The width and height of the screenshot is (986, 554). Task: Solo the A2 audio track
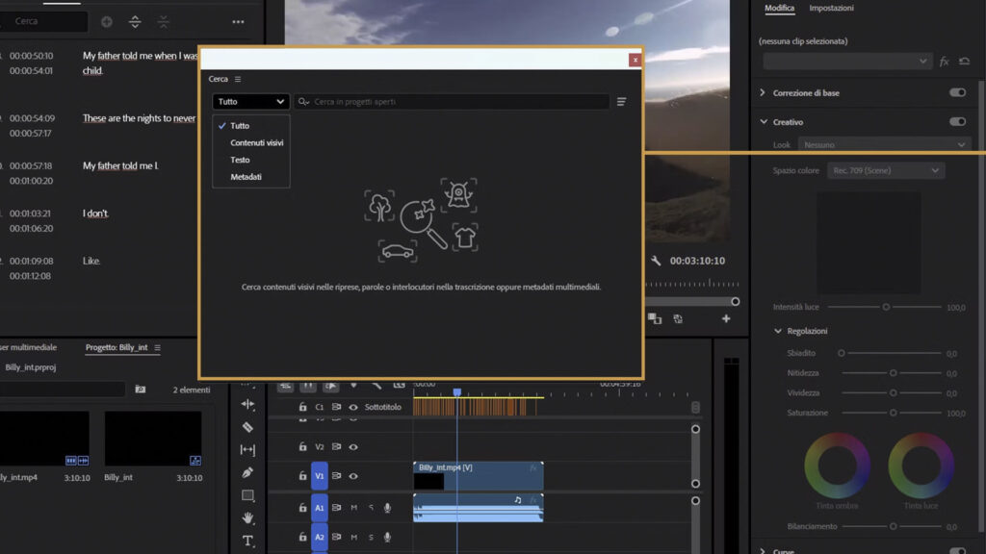click(371, 537)
